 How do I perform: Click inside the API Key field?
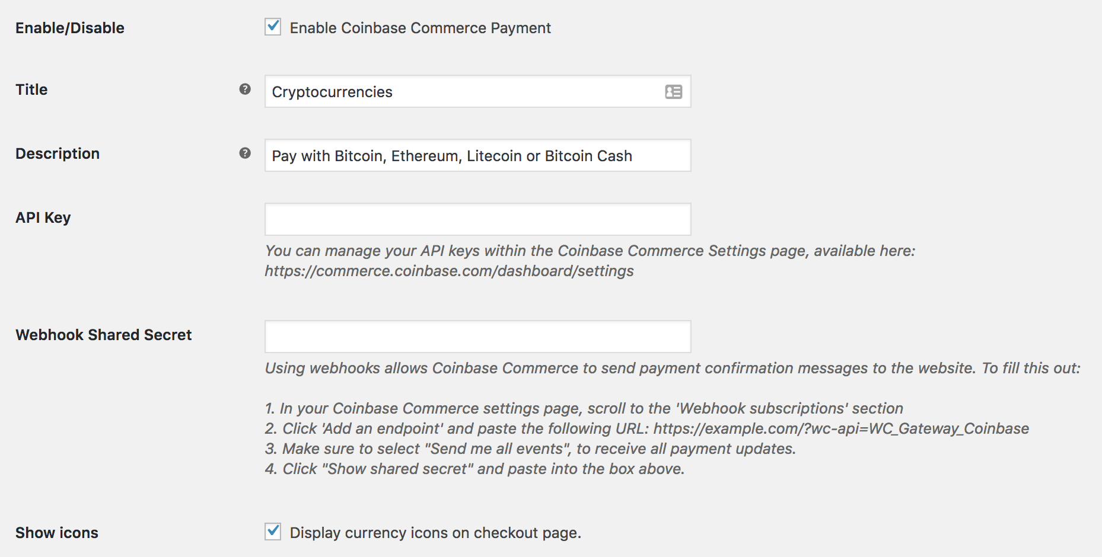tap(477, 219)
